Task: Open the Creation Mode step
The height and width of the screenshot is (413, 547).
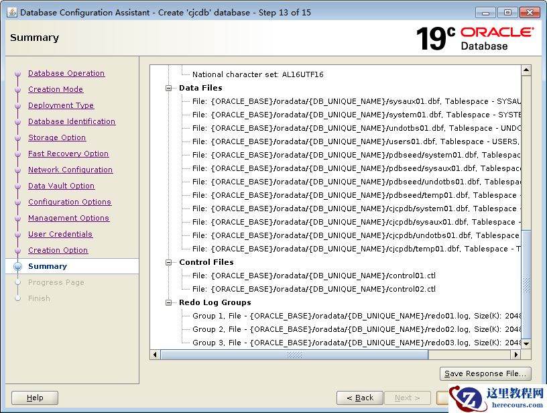Action: tap(56, 89)
